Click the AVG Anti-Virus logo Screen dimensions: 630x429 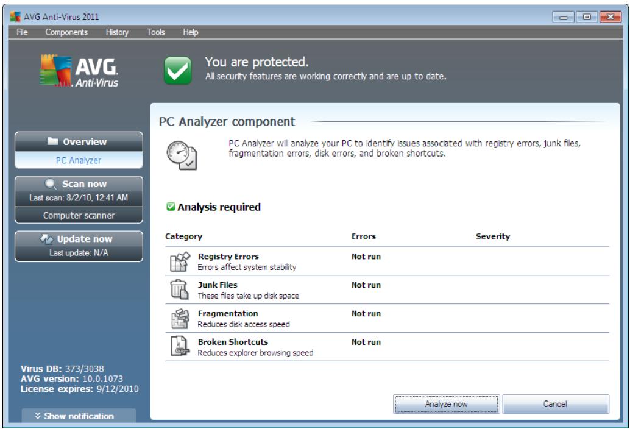(x=79, y=71)
